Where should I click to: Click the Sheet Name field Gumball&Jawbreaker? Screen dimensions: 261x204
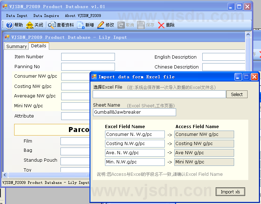134,112
